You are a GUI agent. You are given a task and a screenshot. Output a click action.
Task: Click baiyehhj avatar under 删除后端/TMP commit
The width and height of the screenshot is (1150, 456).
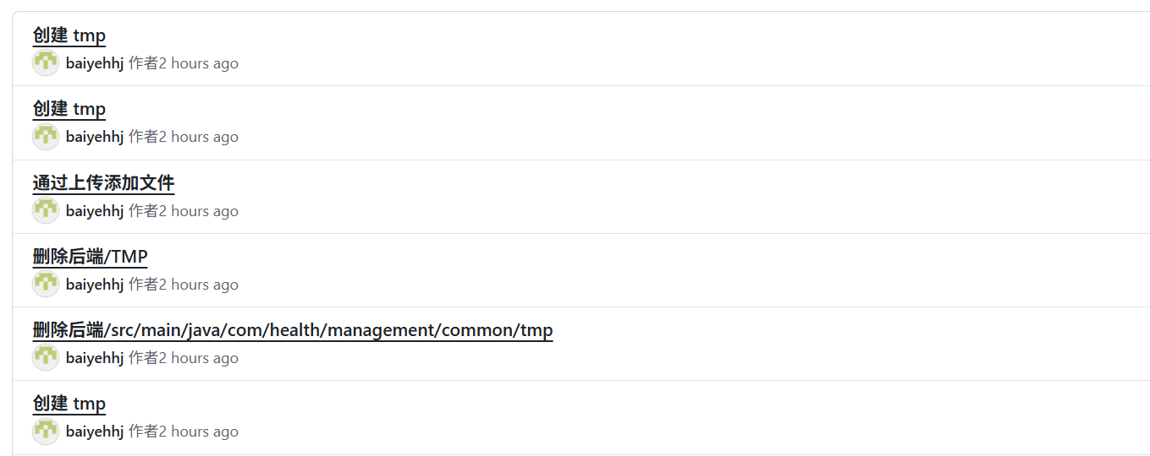pyautogui.click(x=46, y=285)
